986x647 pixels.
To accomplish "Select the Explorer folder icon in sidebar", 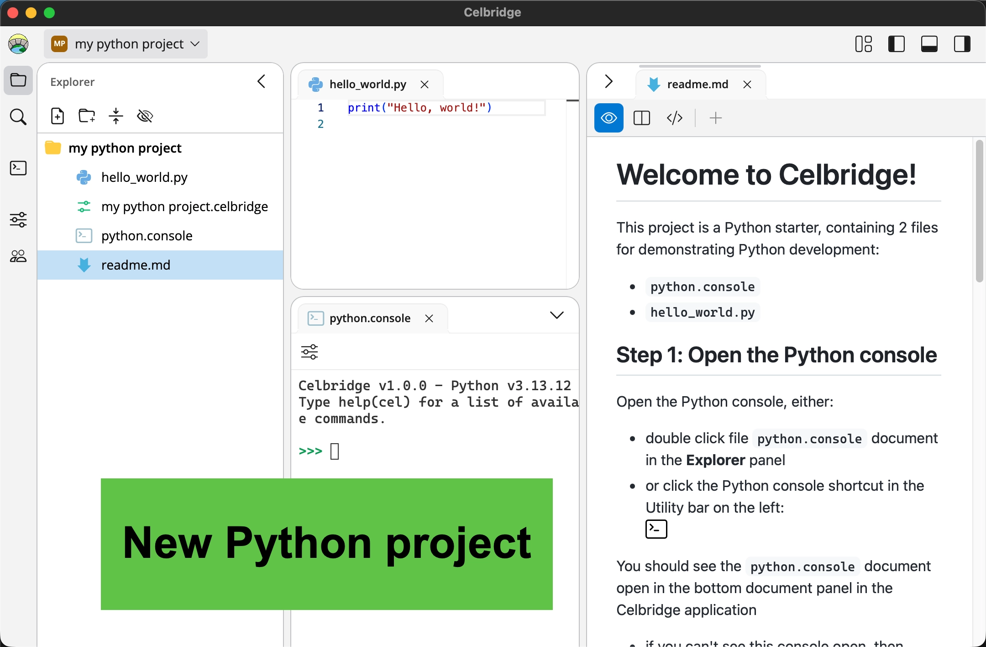I will tap(18, 80).
